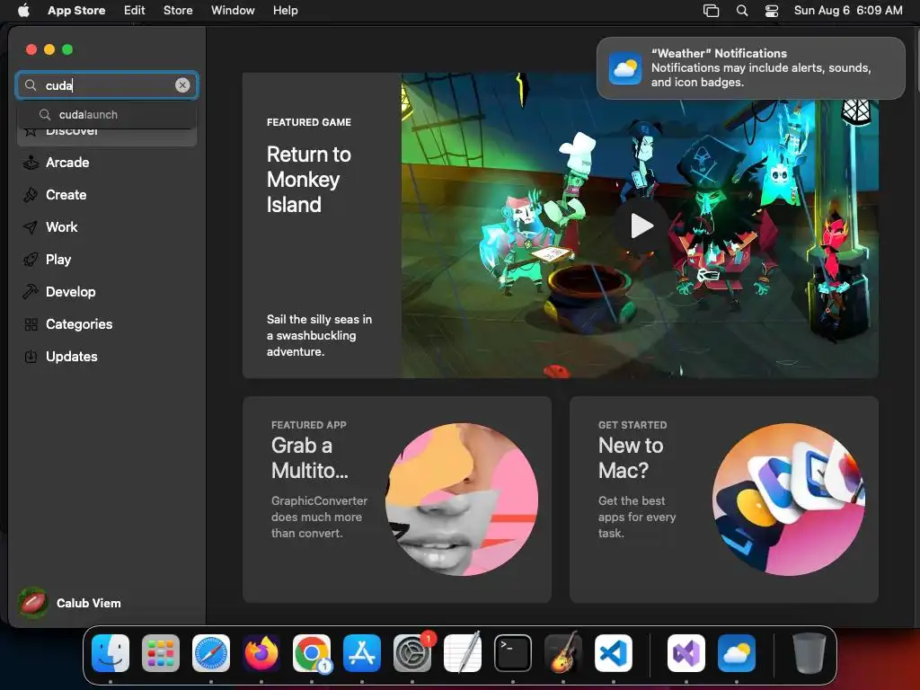
Task: Open Safari from the Dock
Action: [211, 653]
